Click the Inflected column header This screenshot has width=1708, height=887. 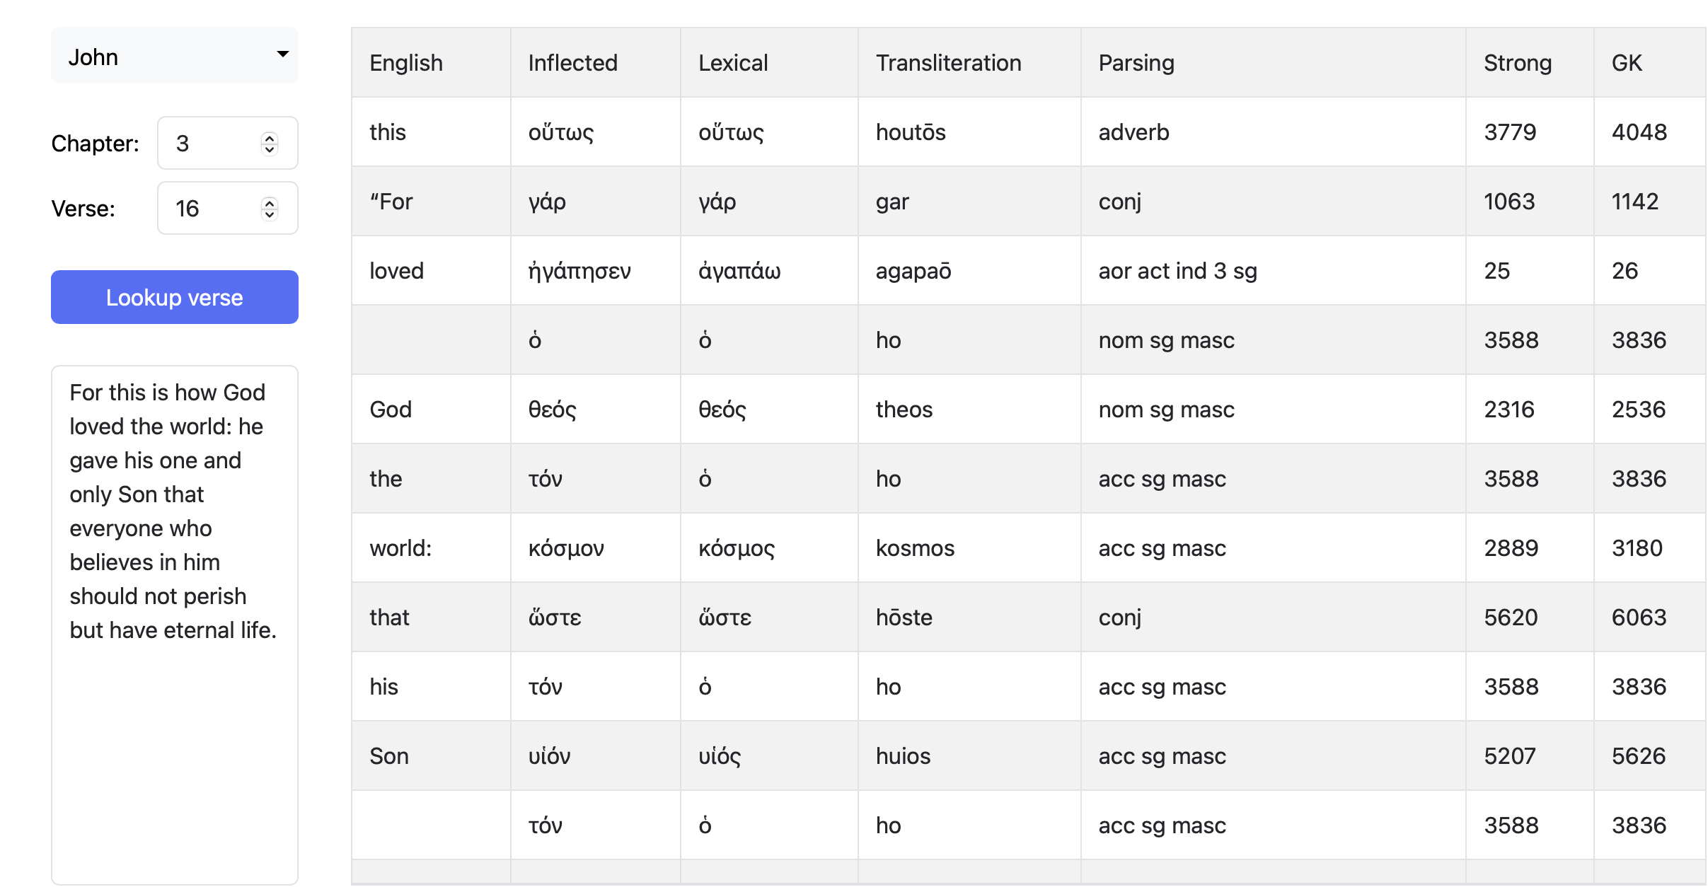pyautogui.click(x=572, y=63)
